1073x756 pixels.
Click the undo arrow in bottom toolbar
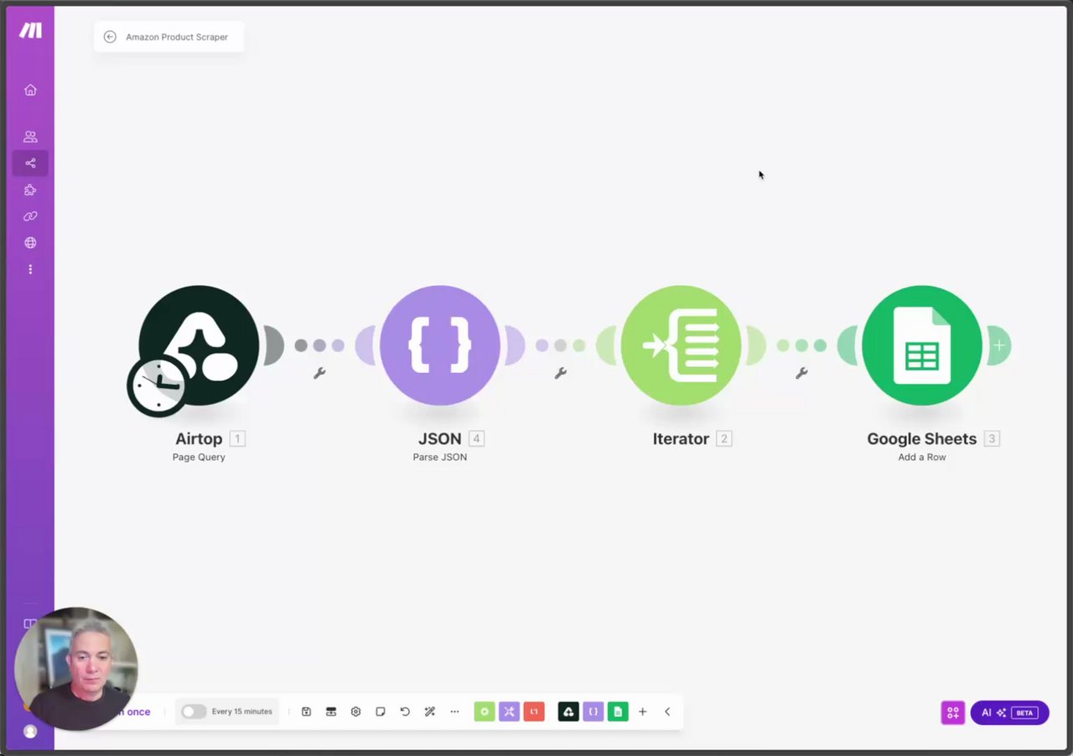coord(405,712)
